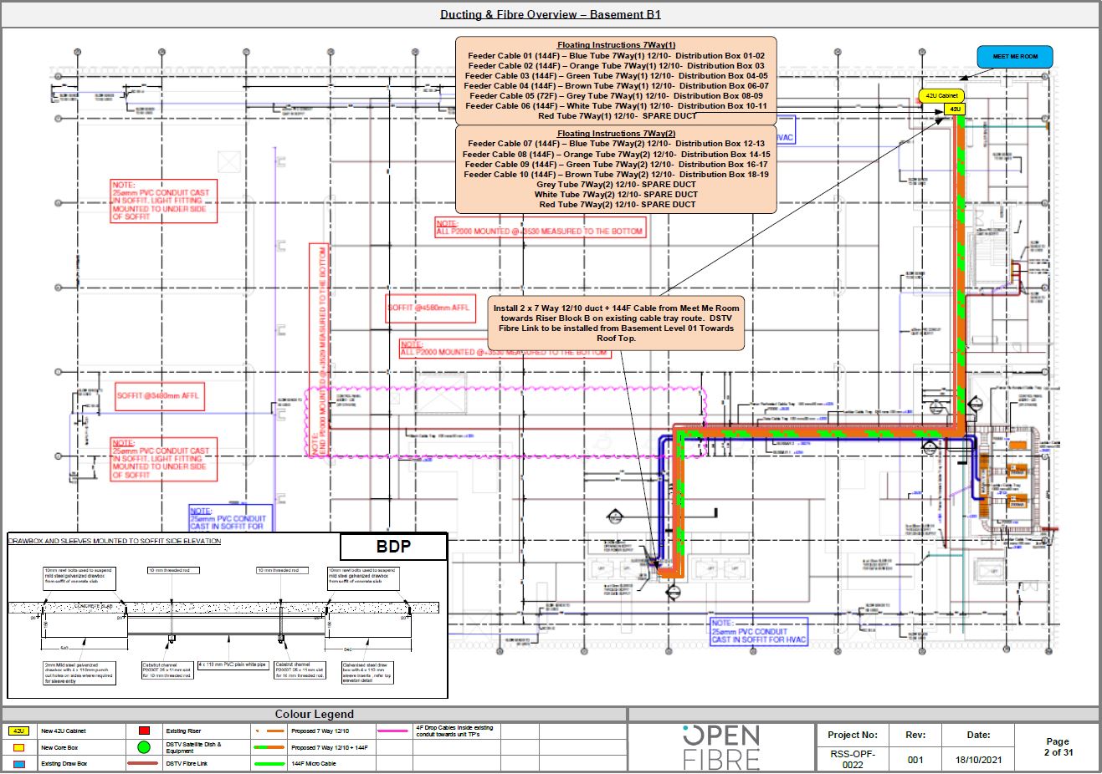This screenshot has width=1102, height=774.
Task: Select the green 144F Micro Cable legend line
Action: (269, 764)
